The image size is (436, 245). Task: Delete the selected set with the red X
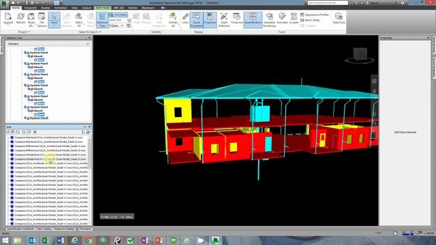point(35,132)
